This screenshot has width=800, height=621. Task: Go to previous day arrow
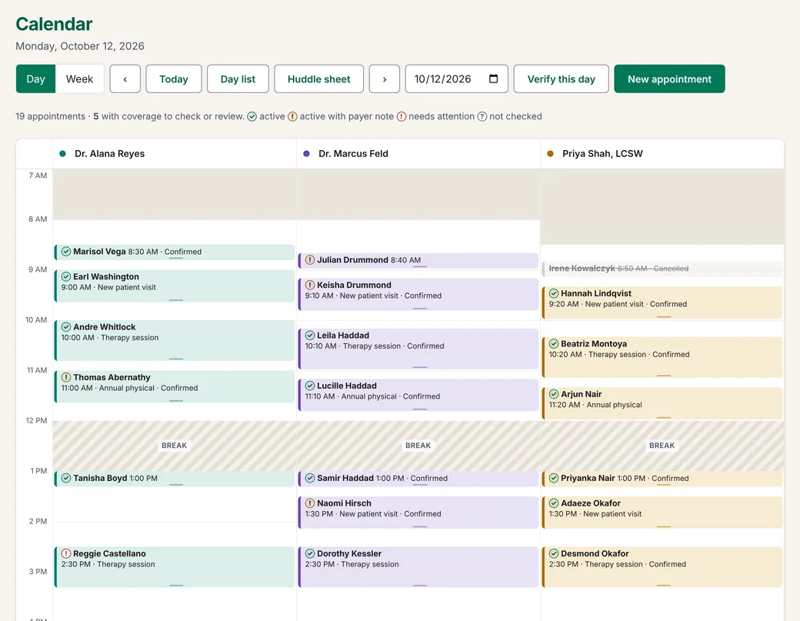(x=125, y=79)
